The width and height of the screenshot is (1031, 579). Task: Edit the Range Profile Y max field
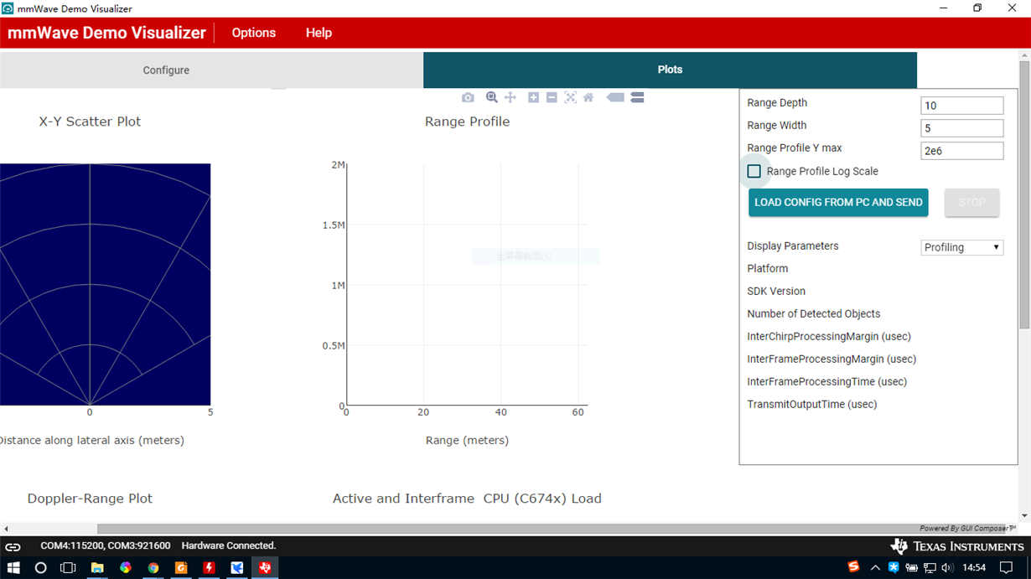coord(961,151)
